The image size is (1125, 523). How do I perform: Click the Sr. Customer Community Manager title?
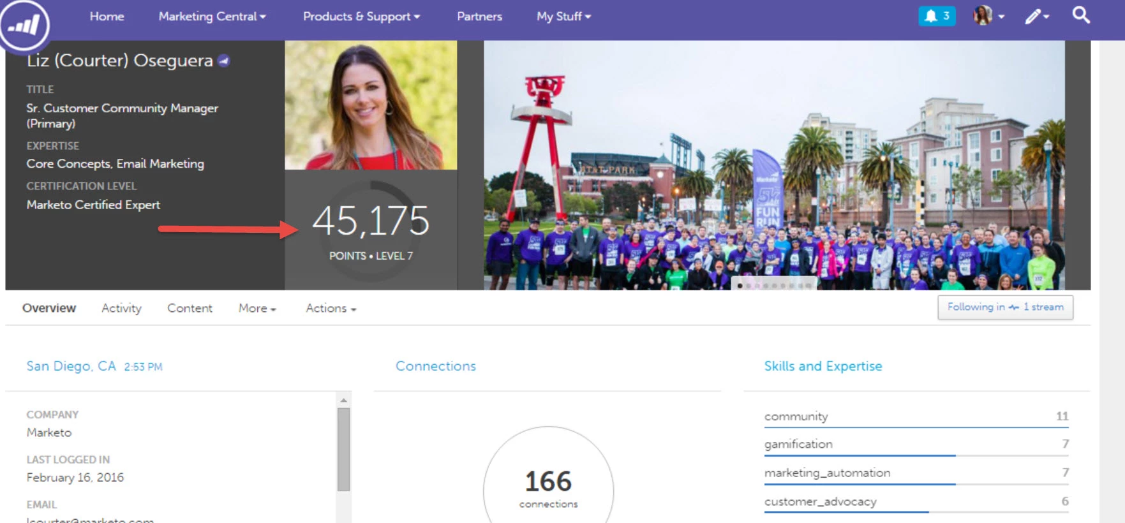tap(122, 115)
